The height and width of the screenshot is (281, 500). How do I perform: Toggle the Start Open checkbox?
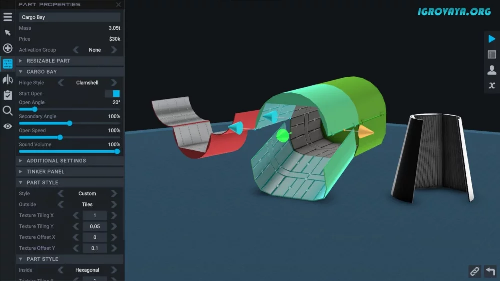pyautogui.click(x=116, y=94)
